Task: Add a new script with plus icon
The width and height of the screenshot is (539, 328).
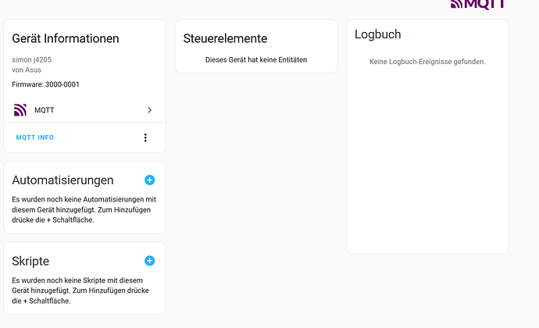Action: 150,261
